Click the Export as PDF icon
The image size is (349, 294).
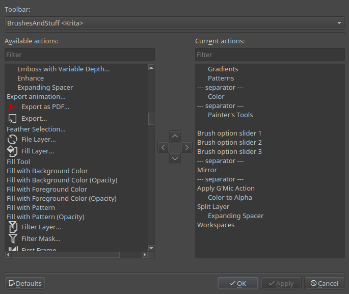click(x=12, y=107)
